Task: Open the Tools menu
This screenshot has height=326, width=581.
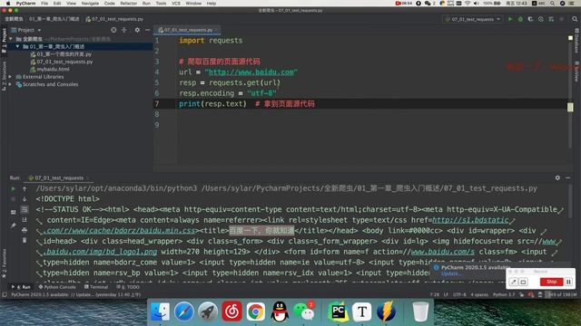Action: pos(161,4)
